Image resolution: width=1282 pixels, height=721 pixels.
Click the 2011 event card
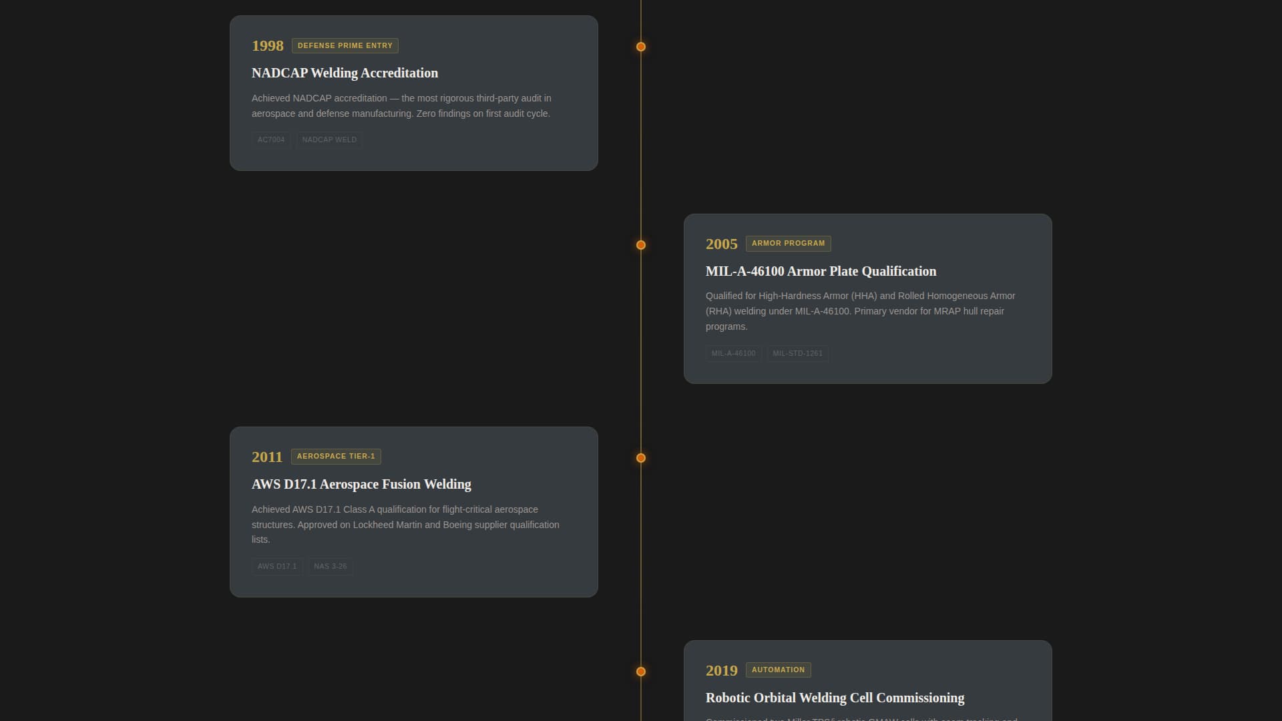click(413, 512)
